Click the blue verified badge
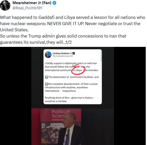 pyautogui.click(x=54, y=3)
